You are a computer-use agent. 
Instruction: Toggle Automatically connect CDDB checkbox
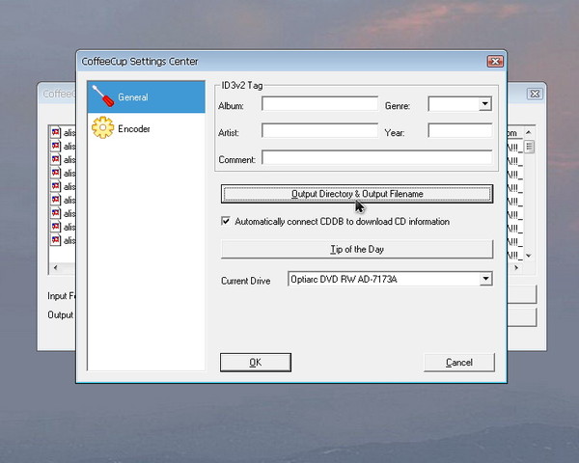tap(225, 221)
